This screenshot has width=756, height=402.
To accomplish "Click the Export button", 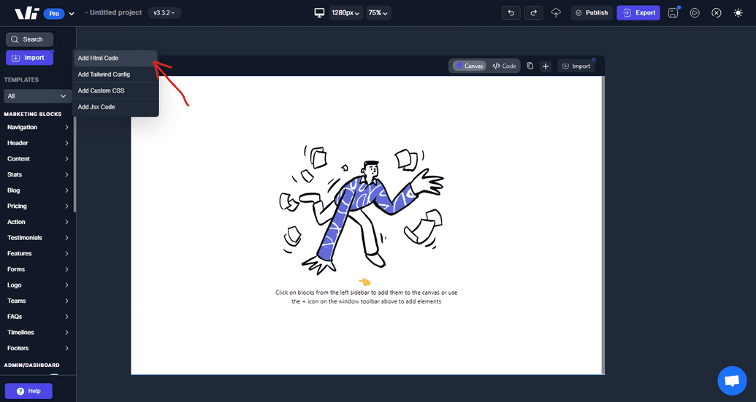I will pyautogui.click(x=638, y=13).
